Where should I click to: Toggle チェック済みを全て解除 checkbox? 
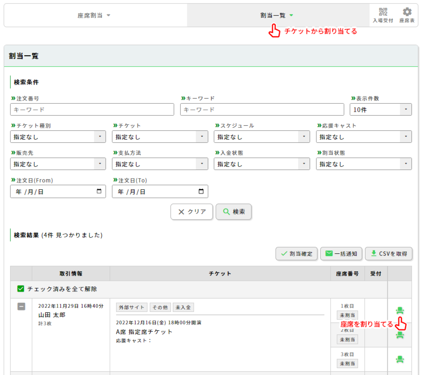point(21,289)
